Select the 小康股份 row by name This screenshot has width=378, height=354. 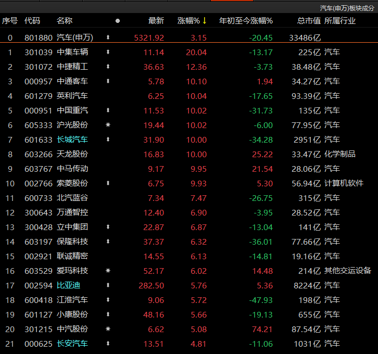(x=72, y=314)
